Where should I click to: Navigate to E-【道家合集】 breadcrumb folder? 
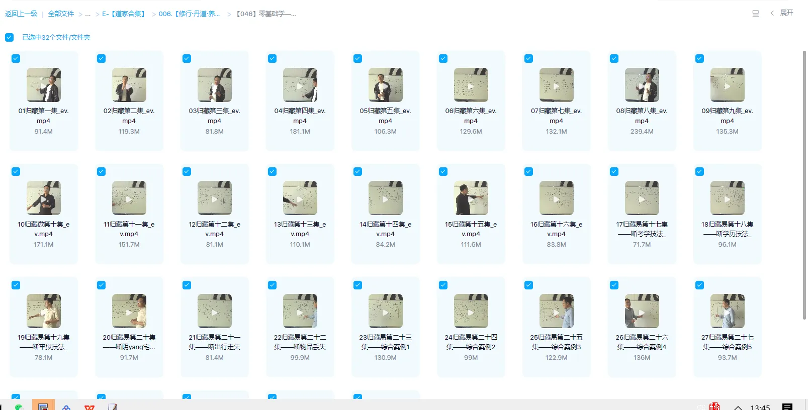(125, 14)
